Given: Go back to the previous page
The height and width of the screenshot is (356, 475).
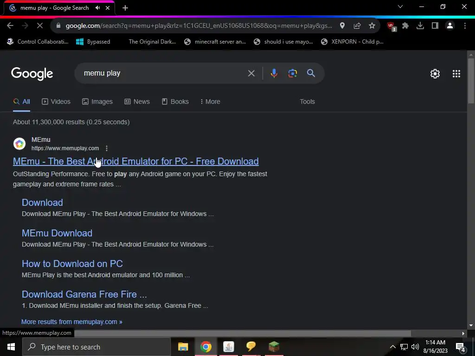Looking at the screenshot, I should pos(10,26).
